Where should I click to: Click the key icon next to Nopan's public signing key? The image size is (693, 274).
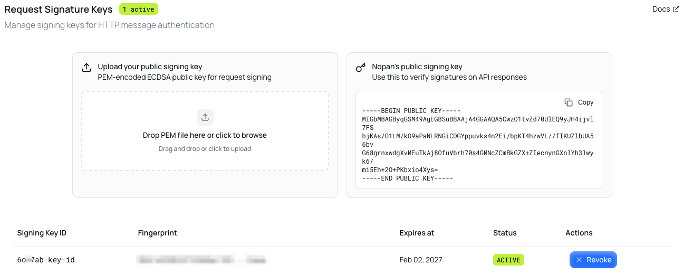361,68
